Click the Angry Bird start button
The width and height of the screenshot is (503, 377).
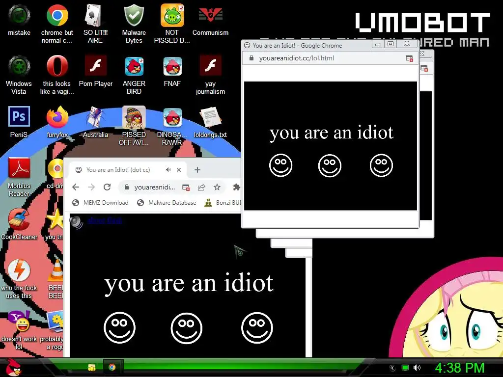pyautogui.click(x=13, y=367)
